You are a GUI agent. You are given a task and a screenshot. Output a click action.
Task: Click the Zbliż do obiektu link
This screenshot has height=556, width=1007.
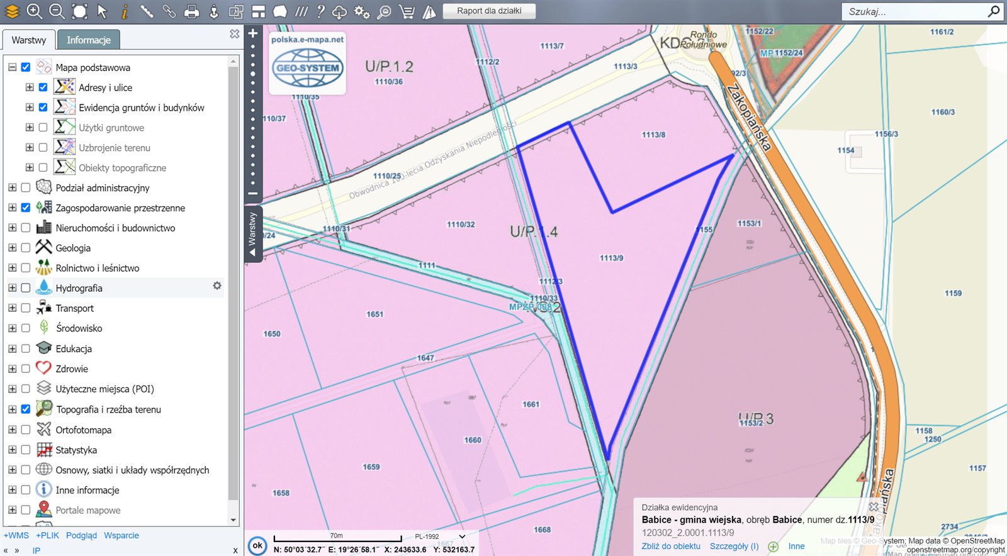pyautogui.click(x=670, y=546)
